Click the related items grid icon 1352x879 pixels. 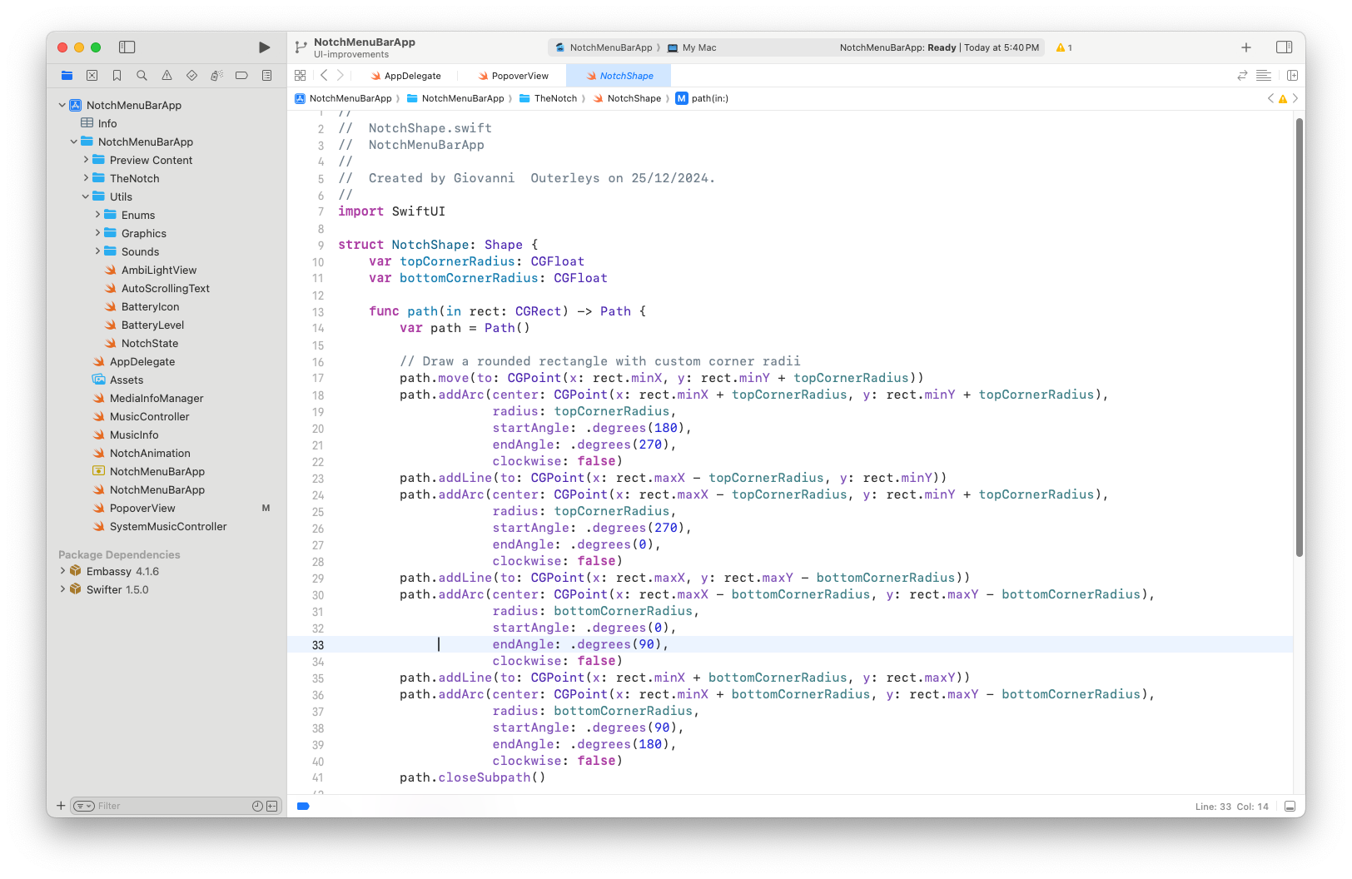pyautogui.click(x=301, y=76)
